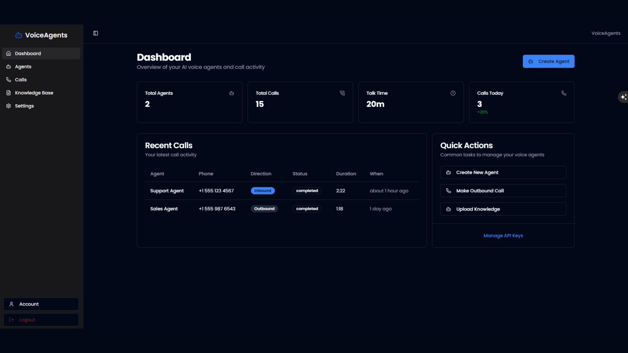The height and width of the screenshot is (353, 628).
Task: Click the VoiceAgents robot logo icon
Action: pyautogui.click(x=19, y=35)
